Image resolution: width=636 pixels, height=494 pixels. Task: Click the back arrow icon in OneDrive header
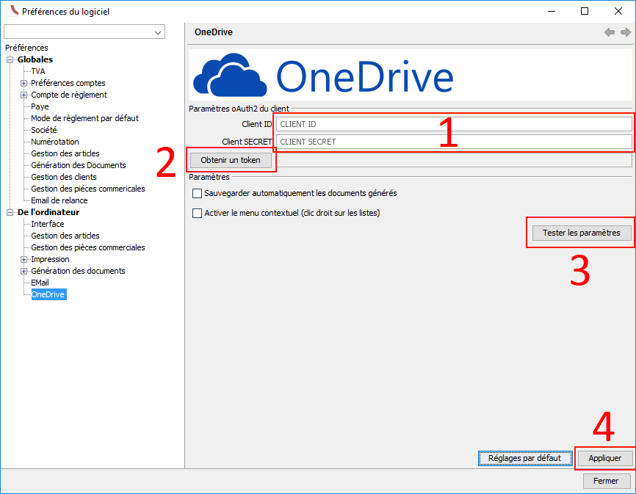[610, 32]
